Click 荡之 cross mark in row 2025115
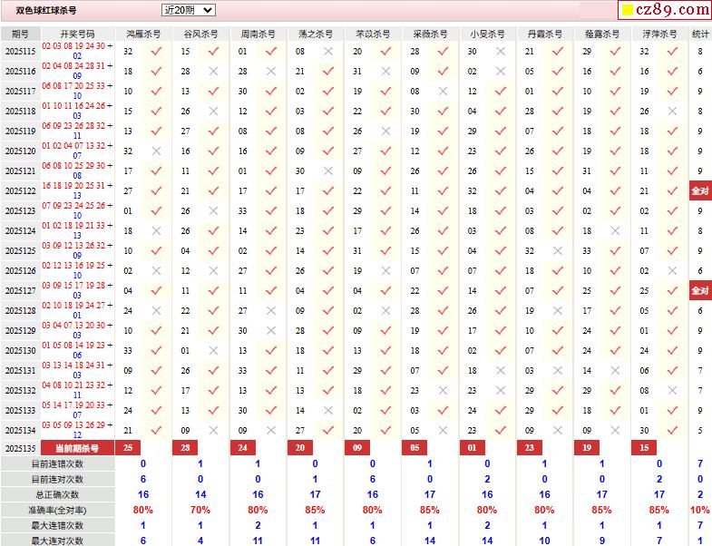The image size is (712, 546). [327, 52]
